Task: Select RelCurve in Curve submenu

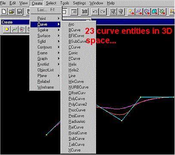Action: pyautogui.click(x=78, y=127)
